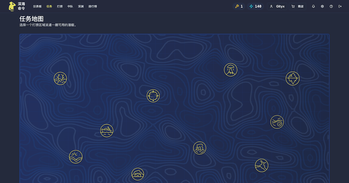This screenshot has width=349, height=183.
Task: Open the 商店 shop button
Action: [x=297, y=6]
